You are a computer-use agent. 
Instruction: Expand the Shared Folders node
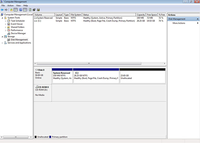pos(6,27)
